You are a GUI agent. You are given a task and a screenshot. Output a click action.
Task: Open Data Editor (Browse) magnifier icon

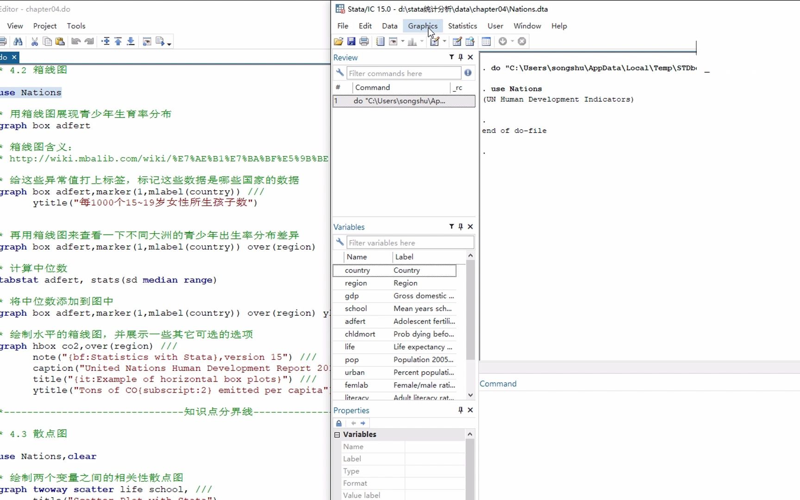click(470, 42)
